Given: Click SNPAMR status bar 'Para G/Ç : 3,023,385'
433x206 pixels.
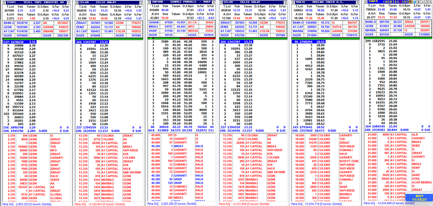Looking at the screenshot, I should click(x=172, y=204).
